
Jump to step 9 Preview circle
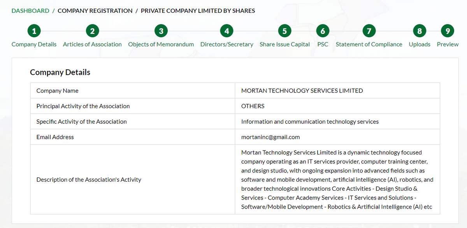click(x=448, y=31)
